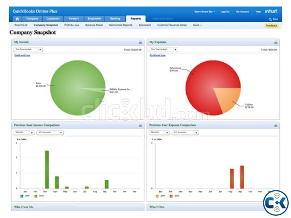The image size is (291, 218).
Task: Print the My Income panel
Action: (140, 42)
